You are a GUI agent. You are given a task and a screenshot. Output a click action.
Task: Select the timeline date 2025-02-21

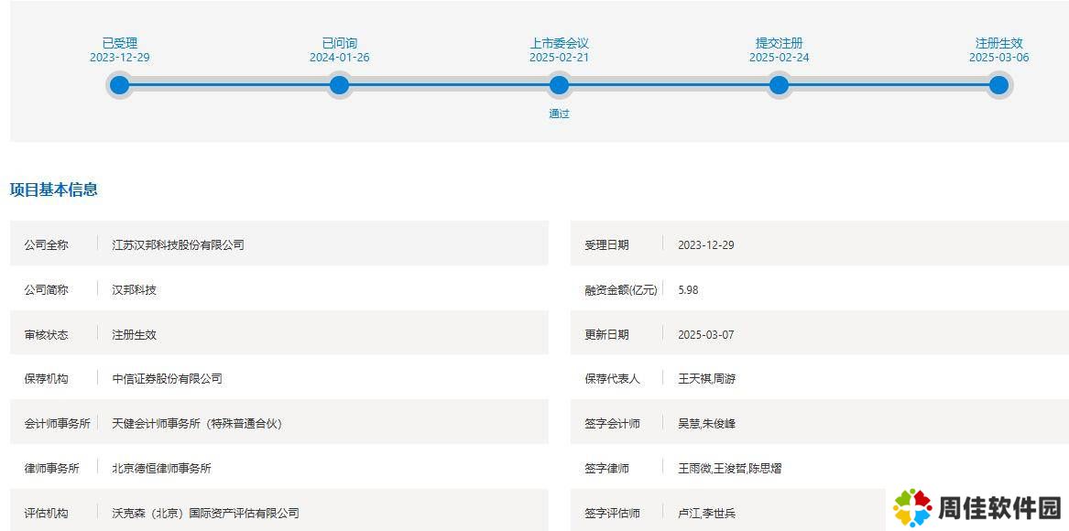coord(559,58)
